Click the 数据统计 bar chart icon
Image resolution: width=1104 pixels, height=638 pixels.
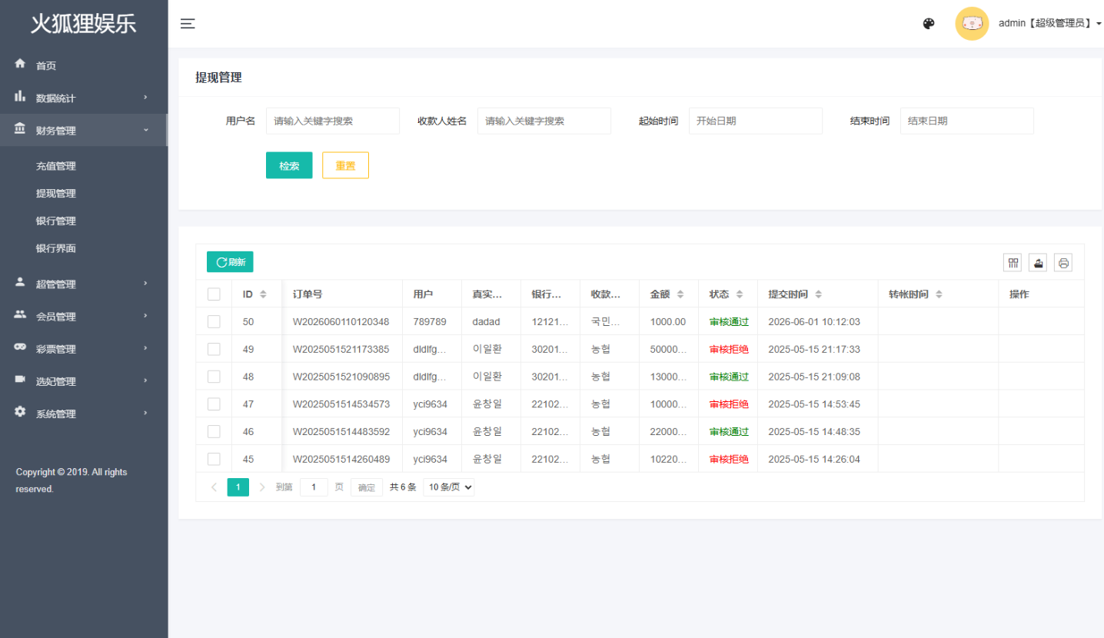coord(20,96)
